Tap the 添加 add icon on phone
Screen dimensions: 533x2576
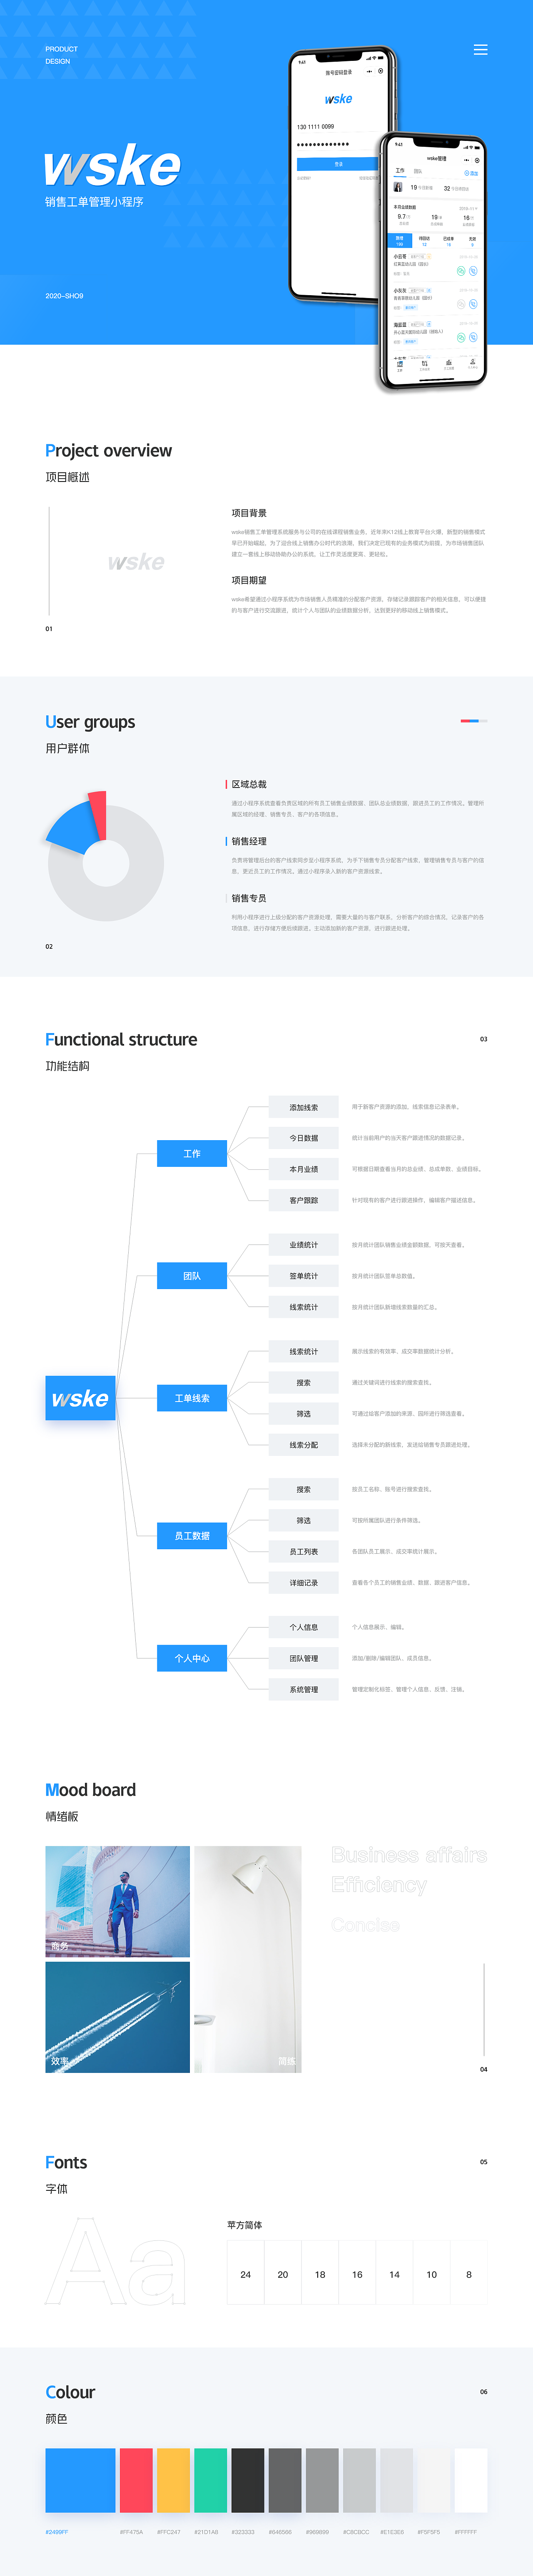pos(471,173)
